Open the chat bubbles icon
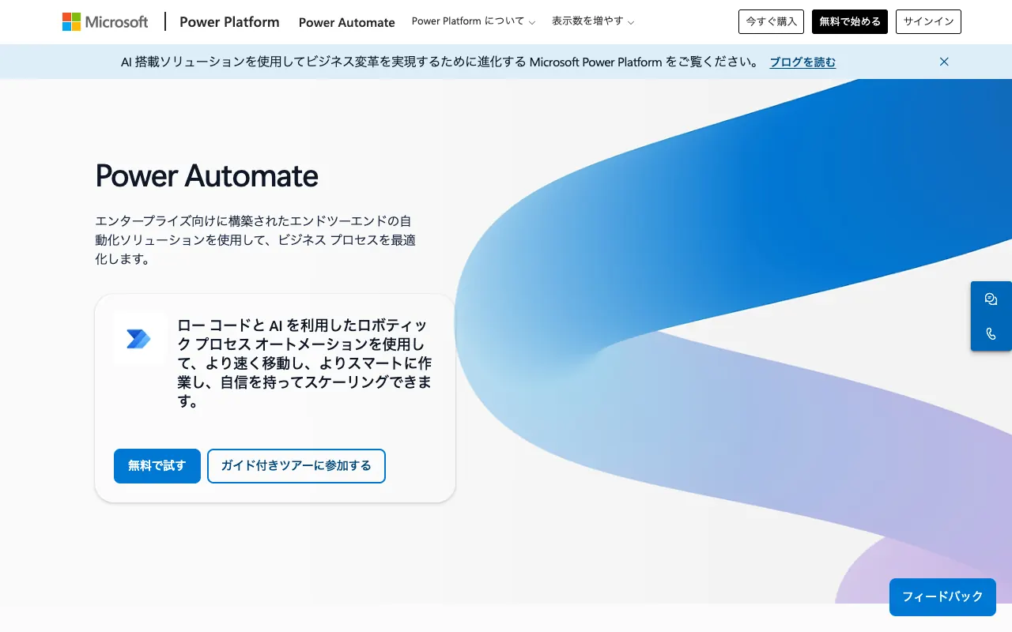The width and height of the screenshot is (1012, 632). click(x=991, y=299)
